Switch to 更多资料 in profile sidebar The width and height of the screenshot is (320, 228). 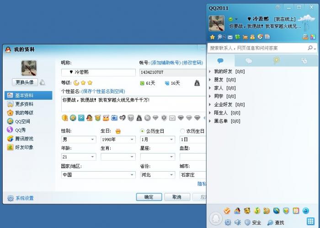coord(28,104)
